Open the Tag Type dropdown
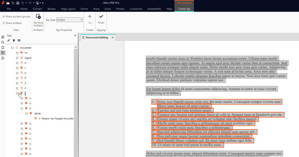 pos(81,20)
